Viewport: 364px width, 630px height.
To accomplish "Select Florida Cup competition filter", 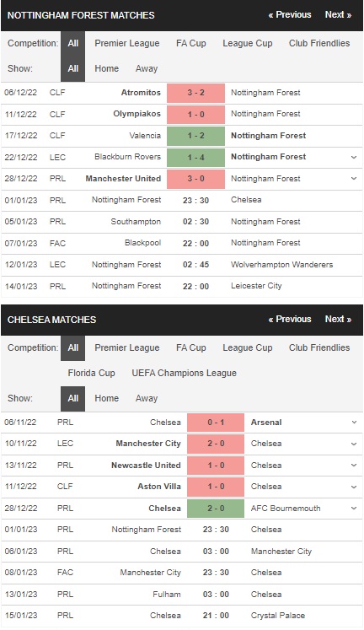I will 92,374.
